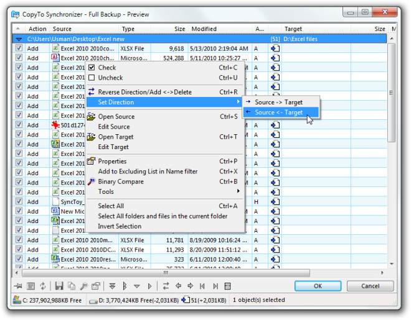Click the D: drive icon in the status bar

point(93,301)
